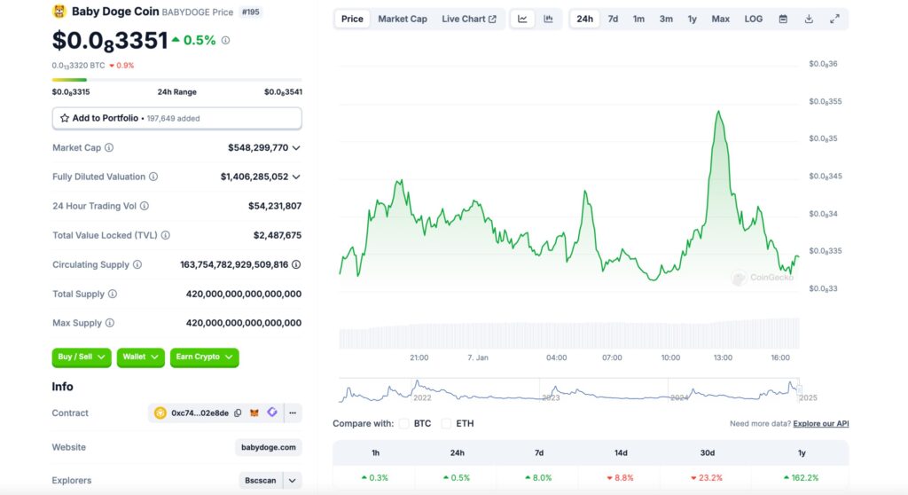908x495 pixels.
Task: Click trading volume value $54,231,807
Action: [275, 206]
